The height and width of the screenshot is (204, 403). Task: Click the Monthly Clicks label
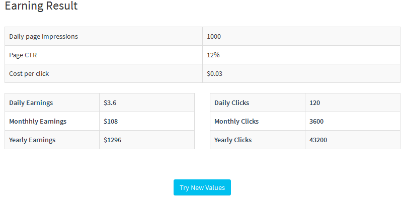coord(236,122)
